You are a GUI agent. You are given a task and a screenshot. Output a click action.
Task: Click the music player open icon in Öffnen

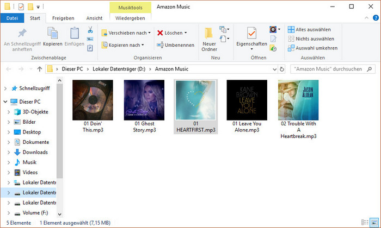point(273,29)
